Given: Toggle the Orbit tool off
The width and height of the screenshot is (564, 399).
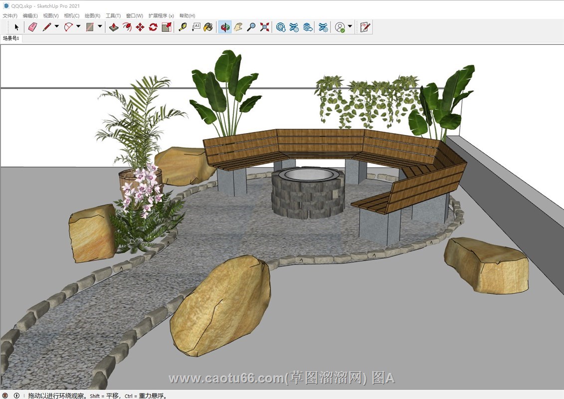Looking at the screenshot, I should point(225,27).
